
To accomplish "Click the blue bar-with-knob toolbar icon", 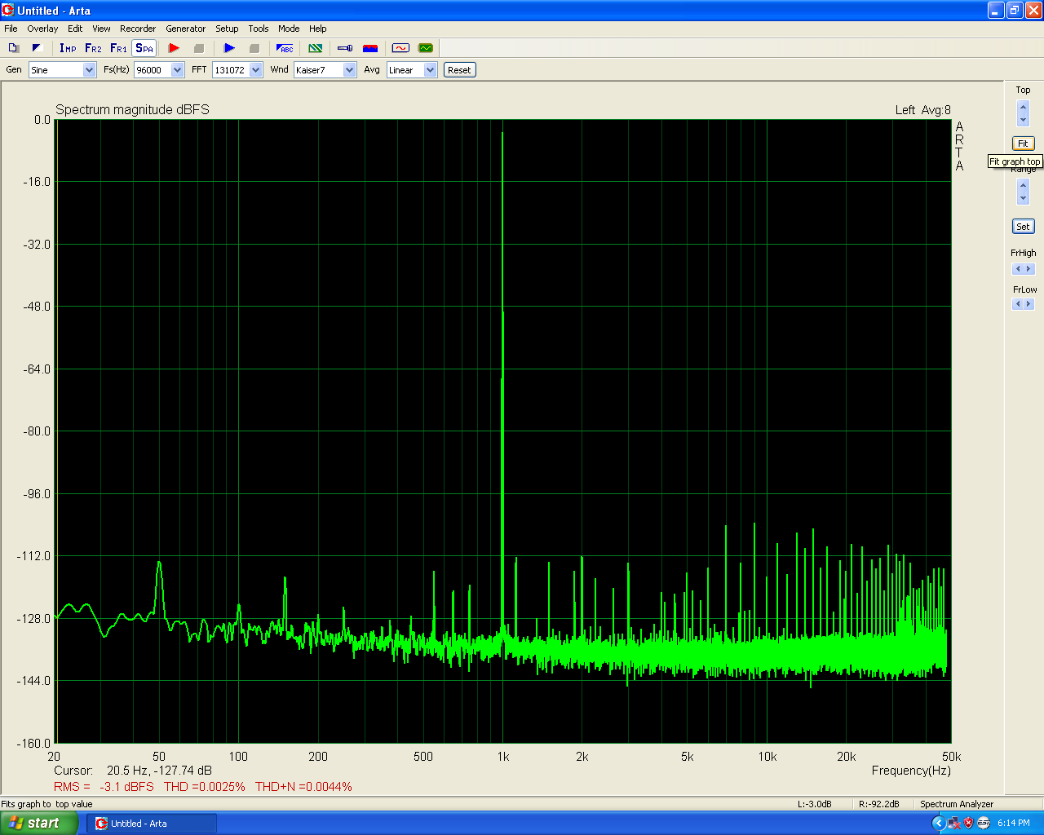I will (x=345, y=48).
